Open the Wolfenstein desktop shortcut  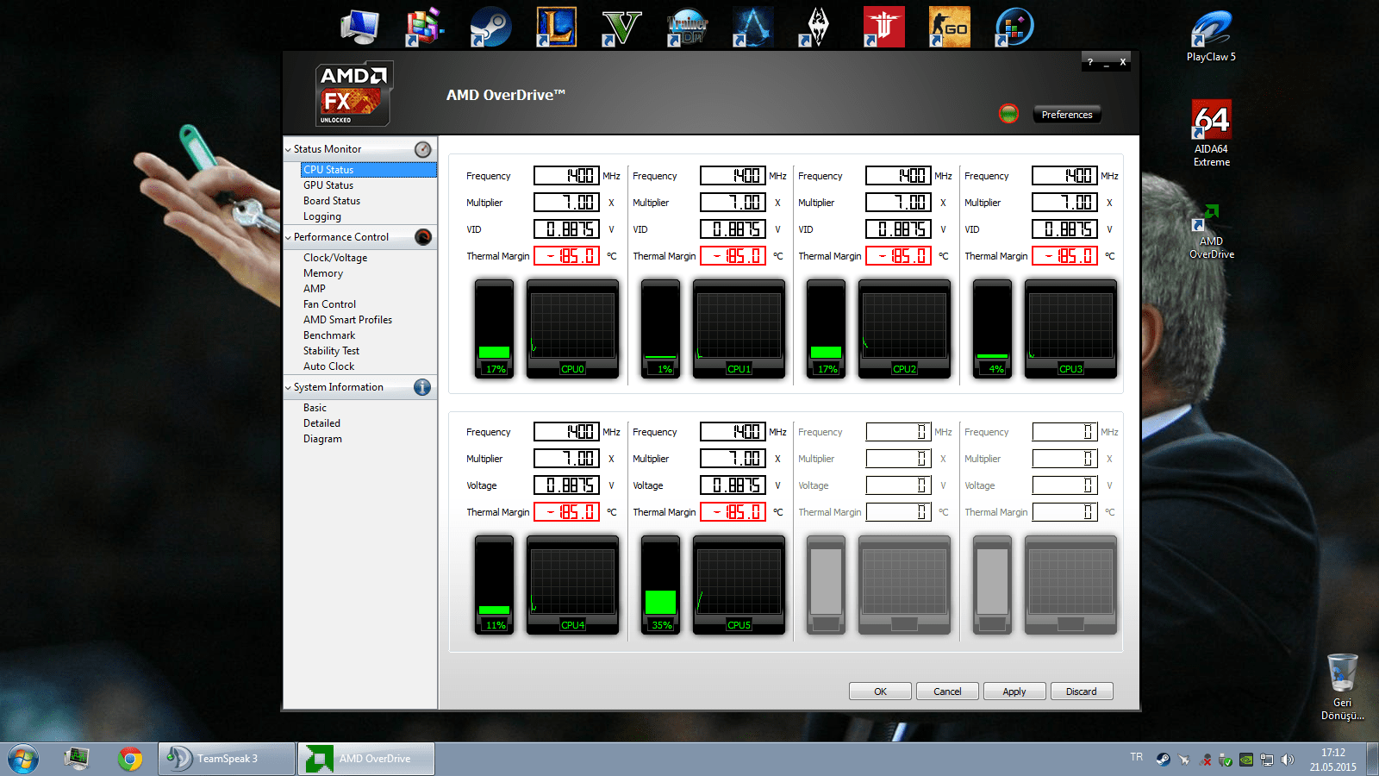(883, 27)
